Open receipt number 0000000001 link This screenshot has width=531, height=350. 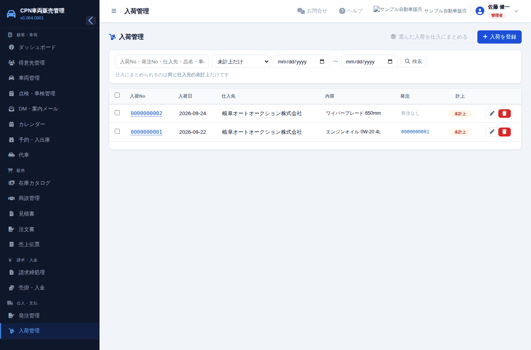[x=147, y=132]
